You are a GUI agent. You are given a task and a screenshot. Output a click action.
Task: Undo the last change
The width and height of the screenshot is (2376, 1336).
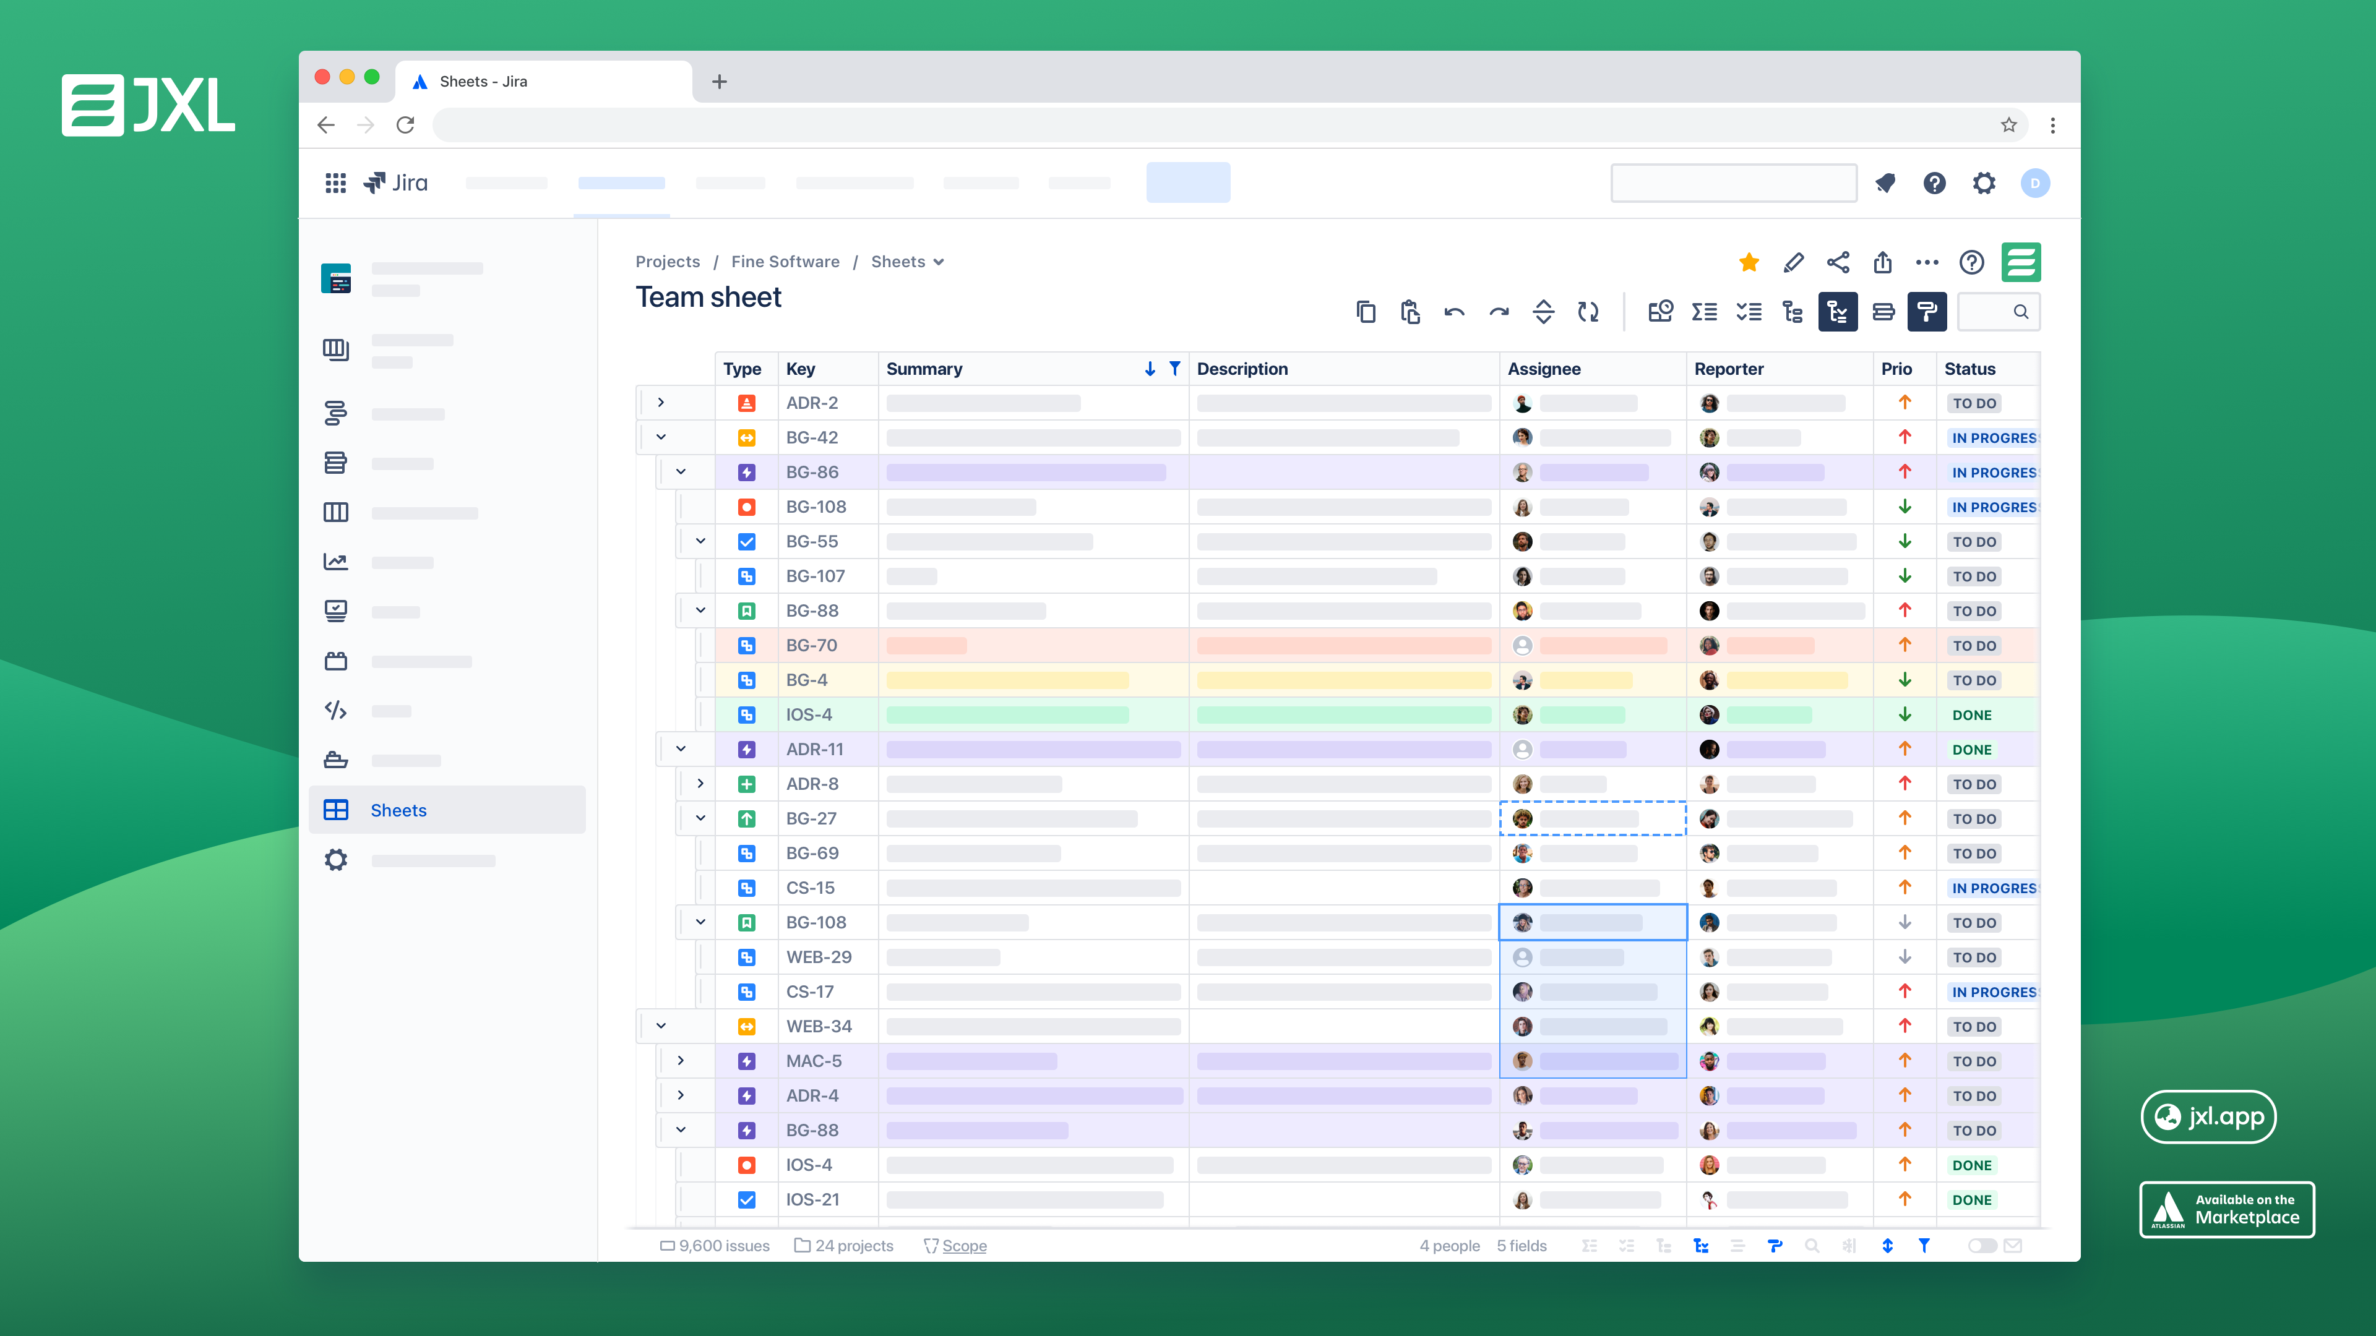point(1453,312)
